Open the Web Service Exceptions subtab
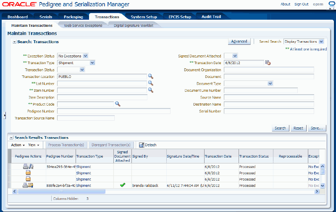336x212 pixels. [x=83, y=26]
